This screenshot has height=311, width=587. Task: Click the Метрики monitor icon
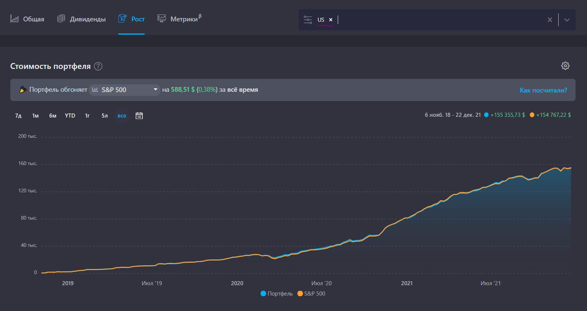click(161, 18)
